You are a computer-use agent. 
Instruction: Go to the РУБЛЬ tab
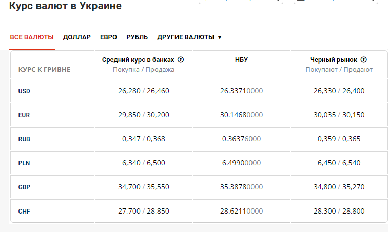137,37
